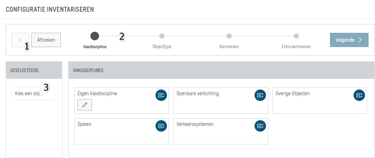Screen dimensions: 375x158
Task: Cancel with the Afbreken button
Action: point(46,40)
